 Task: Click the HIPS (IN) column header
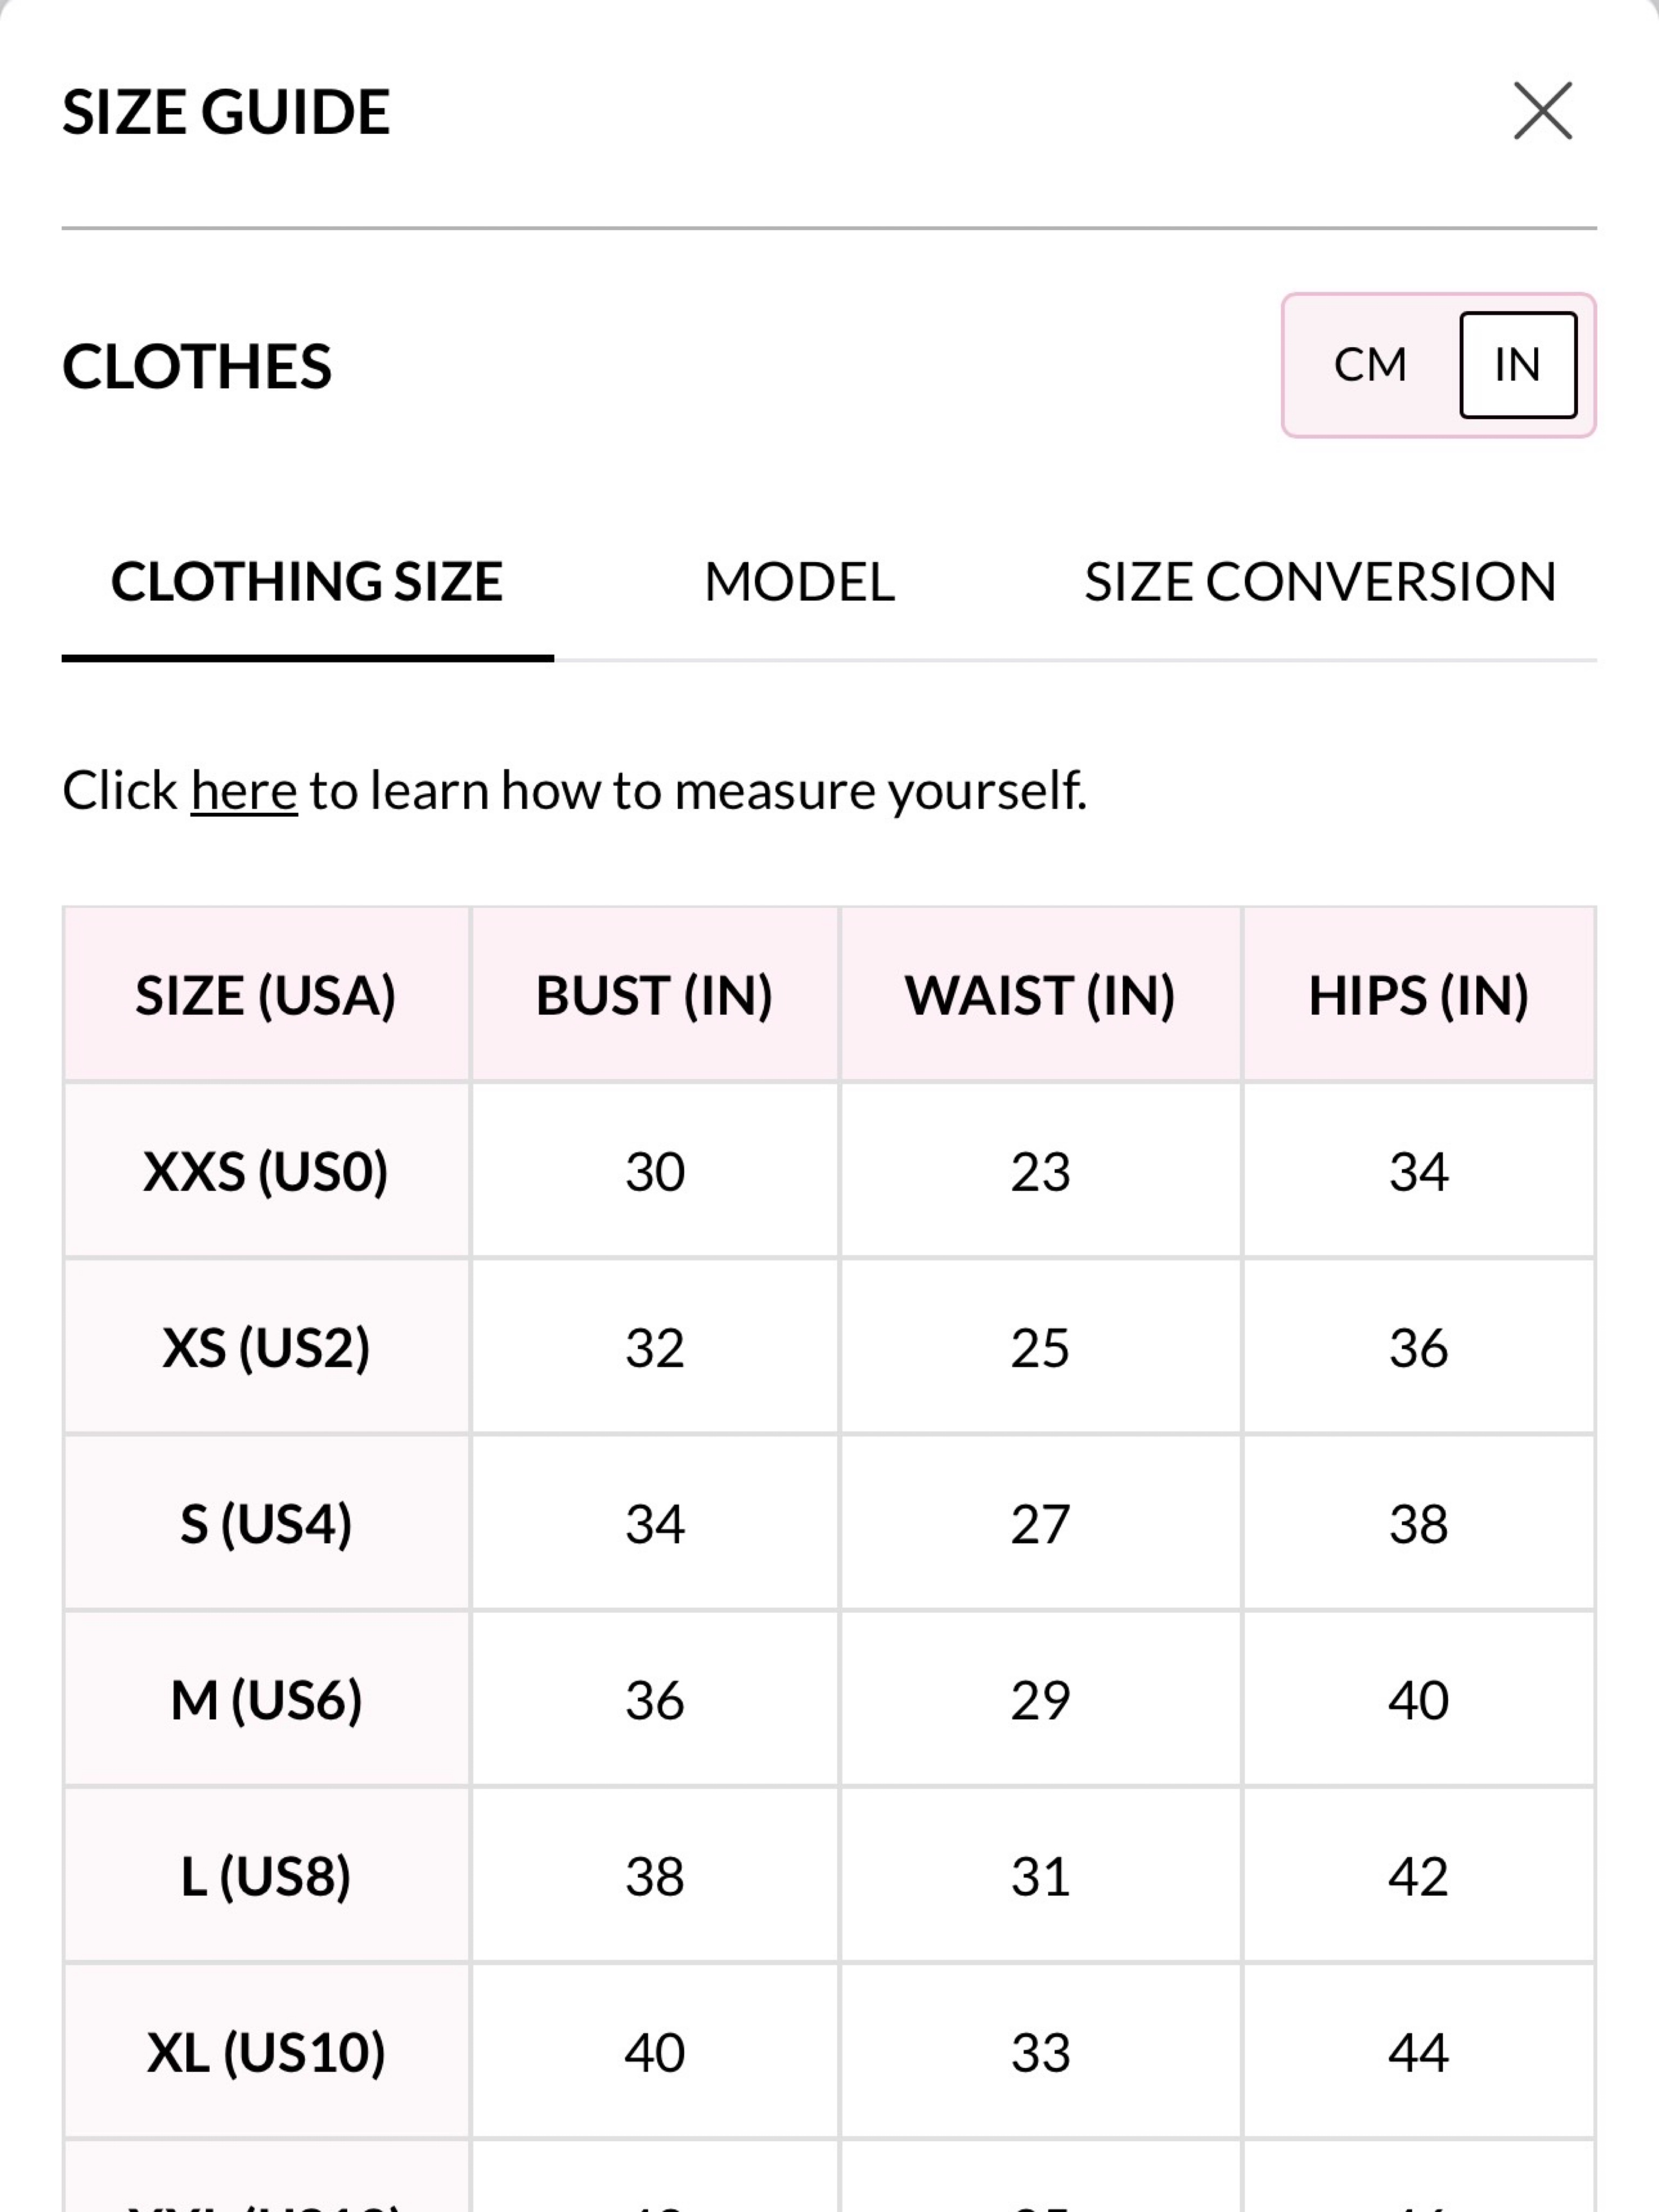pyautogui.click(x=1418, y=995)
